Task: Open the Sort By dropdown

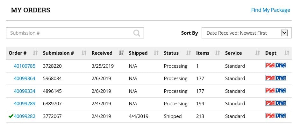Action: (246, 33)
